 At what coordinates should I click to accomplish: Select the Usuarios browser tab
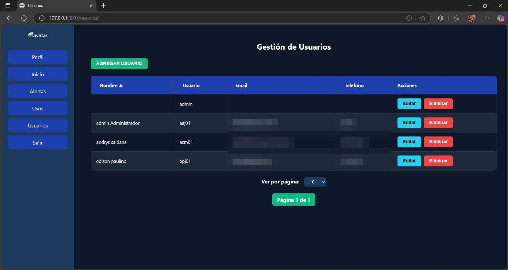point(56,6)
